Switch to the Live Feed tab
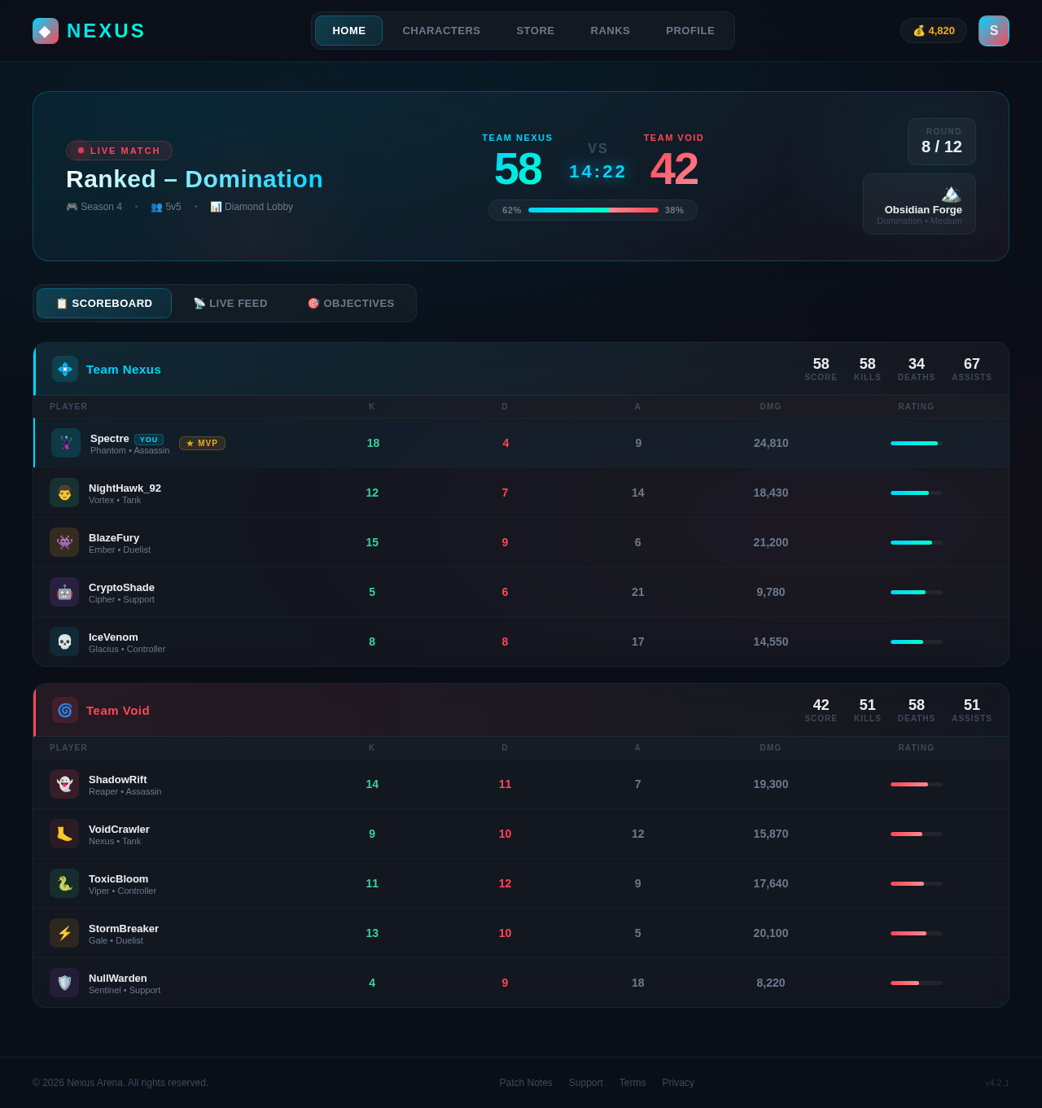Image resolution: width=1042 pixels, height=1108 pixels. pos(230,304)
